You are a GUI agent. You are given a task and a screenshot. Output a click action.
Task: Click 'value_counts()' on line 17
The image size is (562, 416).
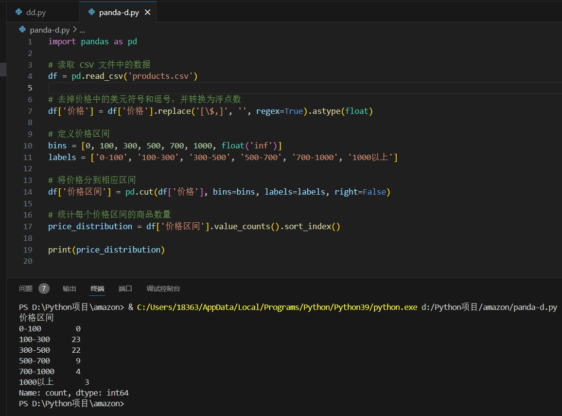point(246,227)
